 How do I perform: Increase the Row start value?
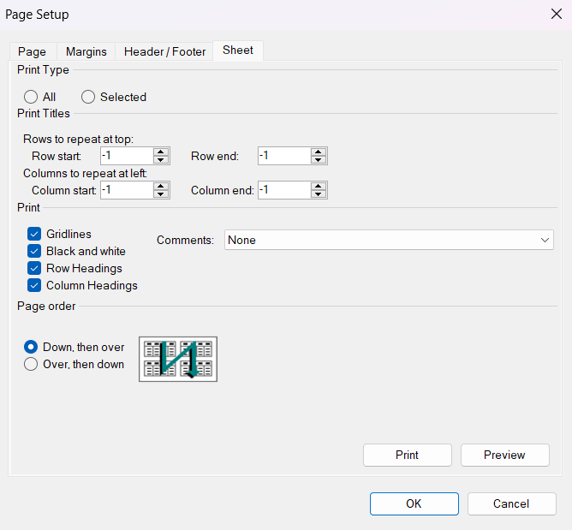161,152
